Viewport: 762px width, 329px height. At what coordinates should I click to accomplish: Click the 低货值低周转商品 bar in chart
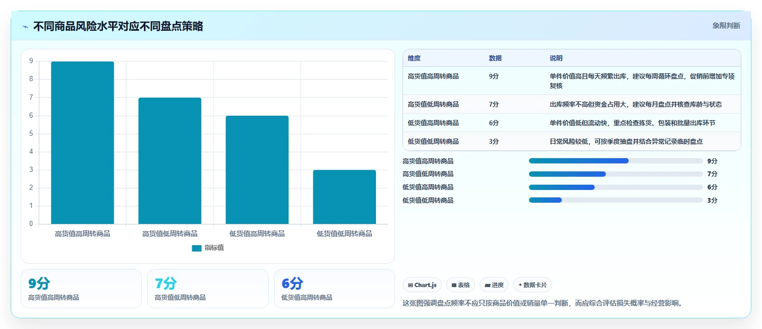pyautogui.click(x=344, y=197)
